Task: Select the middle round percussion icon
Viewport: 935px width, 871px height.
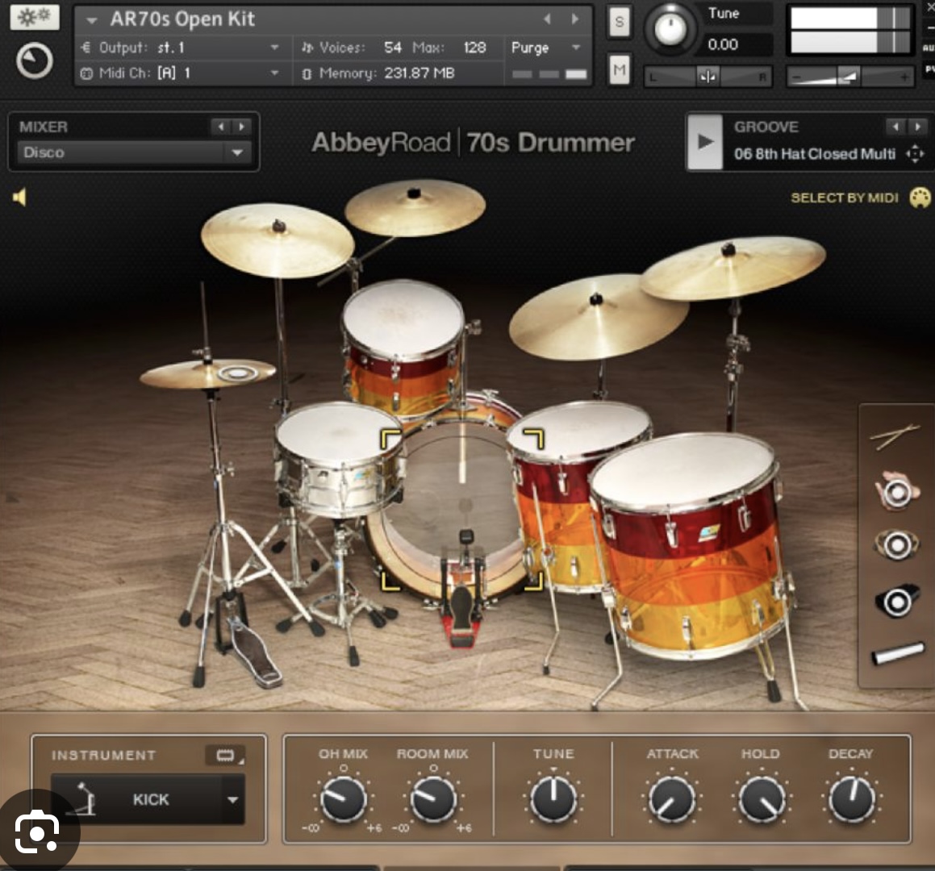Action: 896,545
